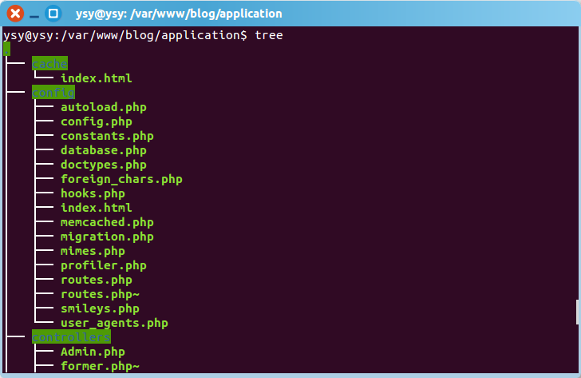Maximize the terminal using the blue square button
Viewport: 581px width, 378px height.
tap(53, 14)
